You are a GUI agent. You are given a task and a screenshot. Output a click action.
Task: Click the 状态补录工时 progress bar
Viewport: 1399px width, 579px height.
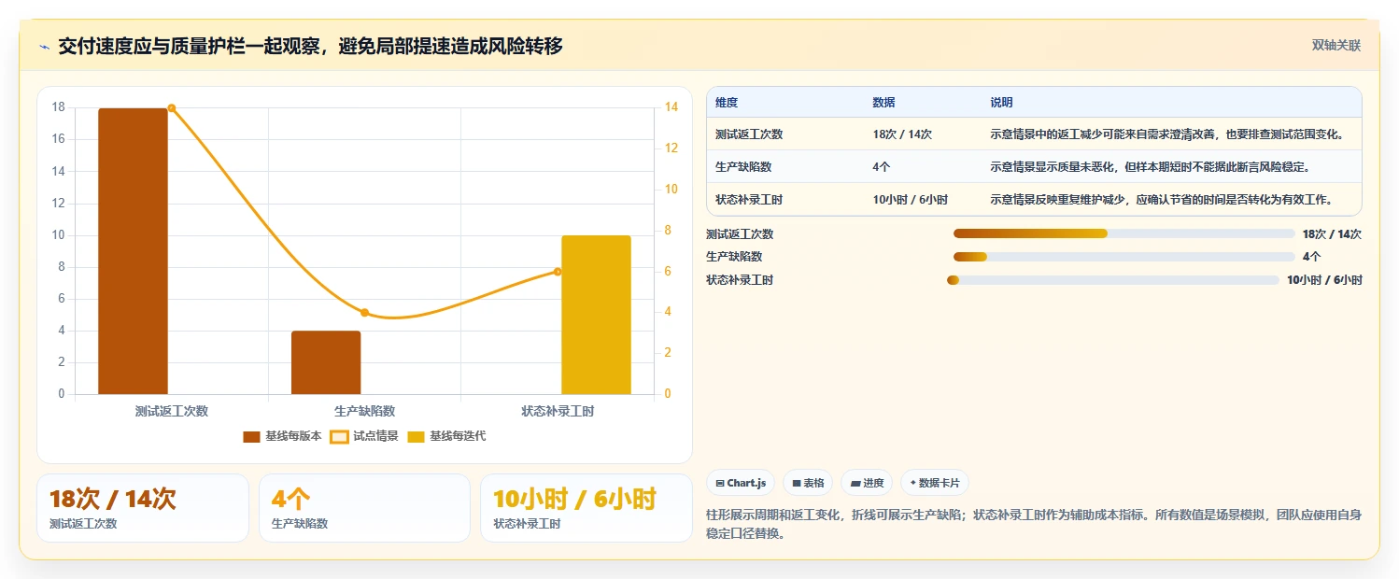pyautogui.click(x=1112, y=280)
